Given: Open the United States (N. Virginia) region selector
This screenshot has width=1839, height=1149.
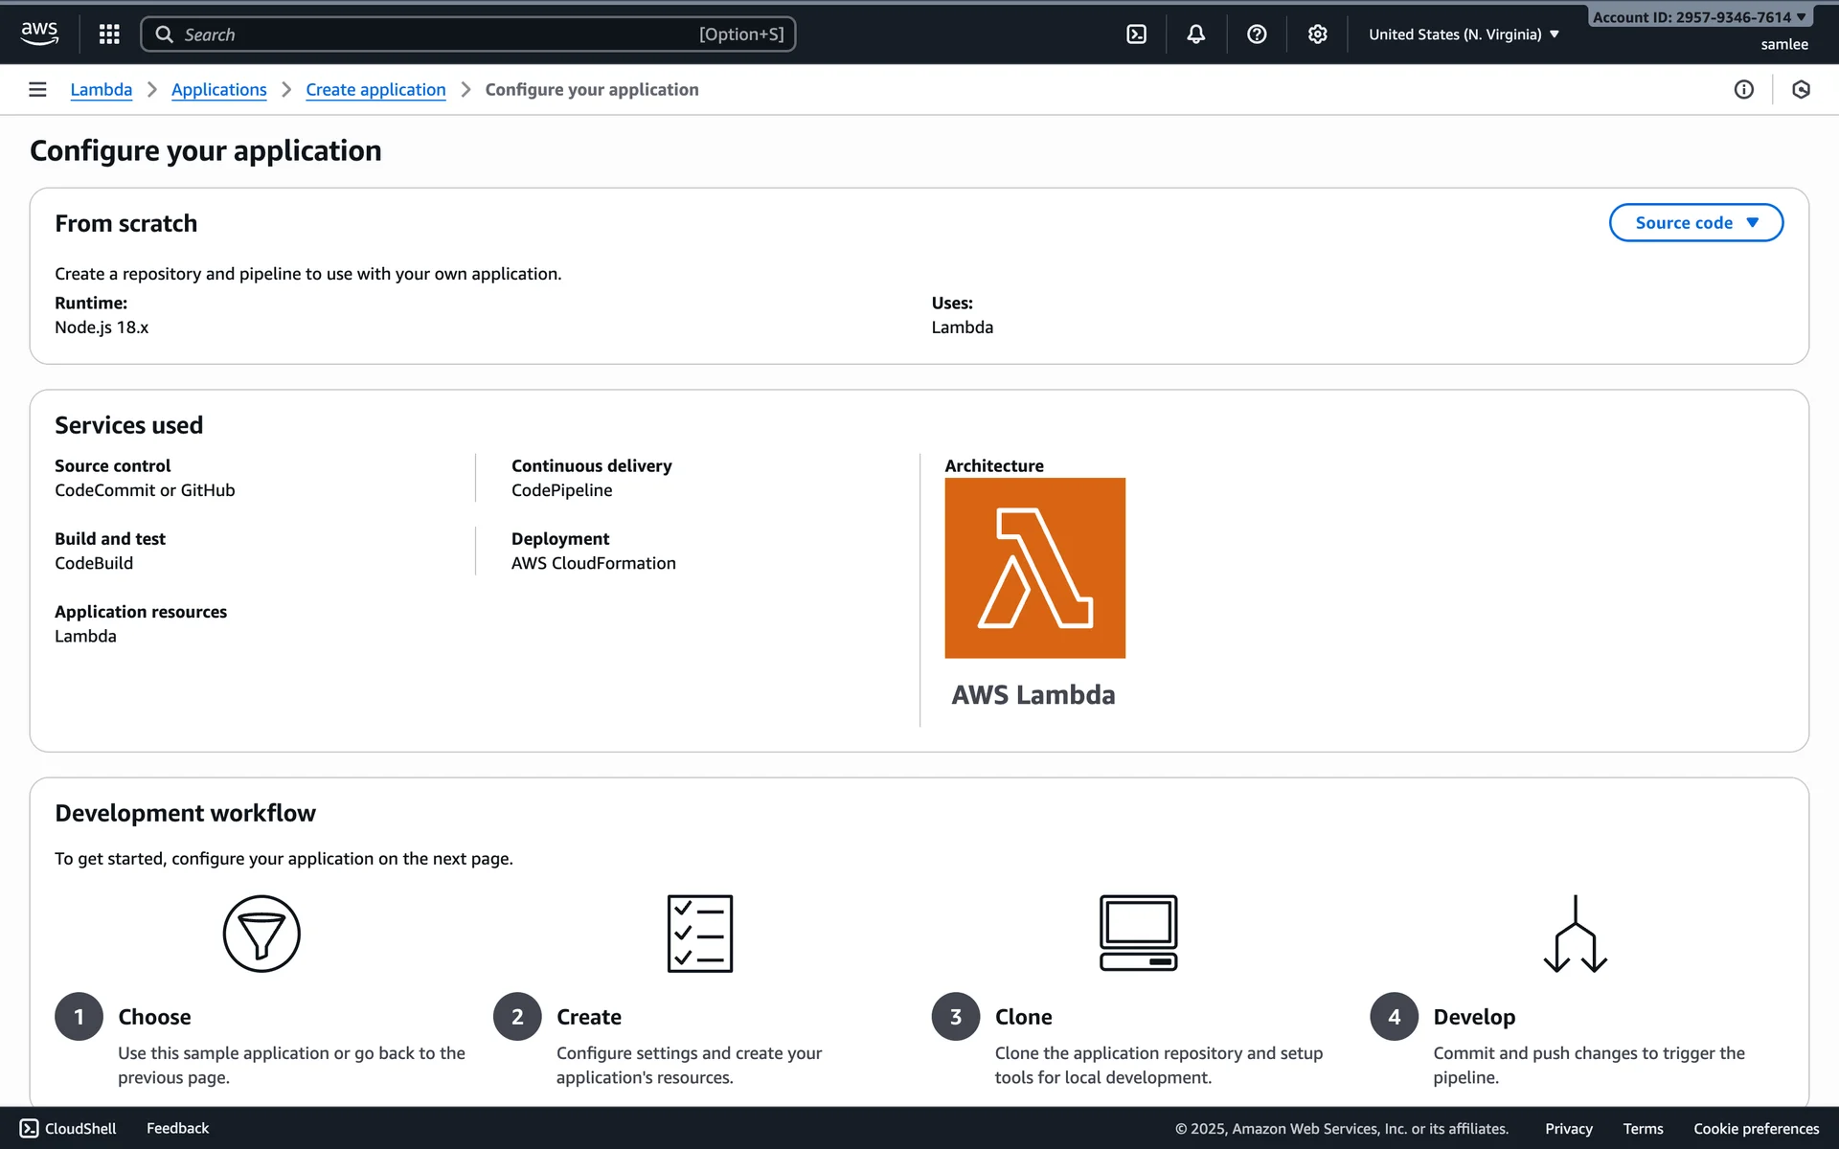Looking at the screenshot, I should coord(1463,34).
